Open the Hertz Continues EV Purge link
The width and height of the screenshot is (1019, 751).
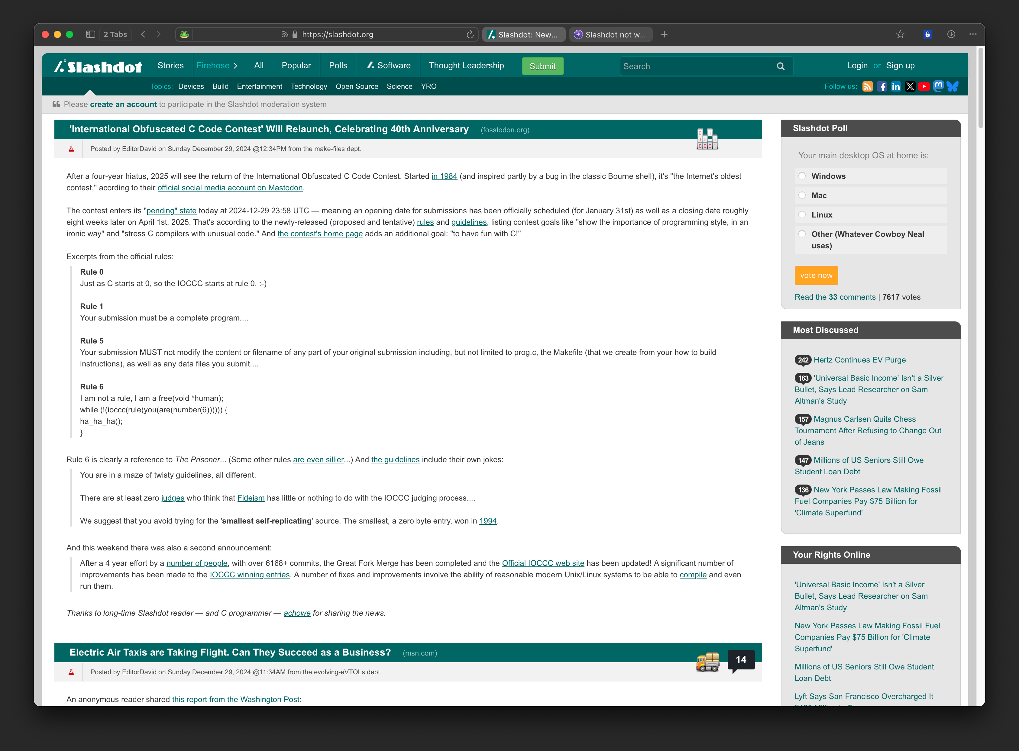click(859, 359)
